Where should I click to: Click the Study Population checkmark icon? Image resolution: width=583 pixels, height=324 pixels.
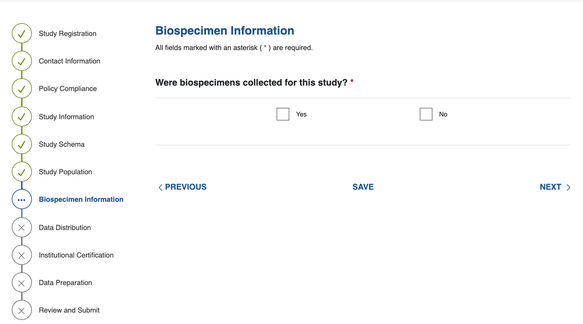click(x=22, y=172)
